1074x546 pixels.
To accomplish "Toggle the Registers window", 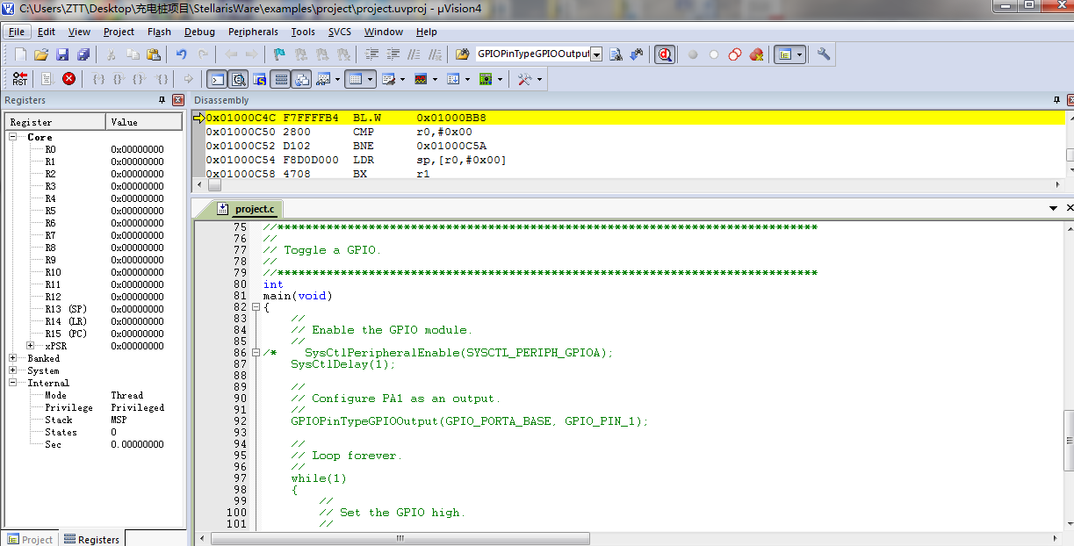I will pos(281,79).
